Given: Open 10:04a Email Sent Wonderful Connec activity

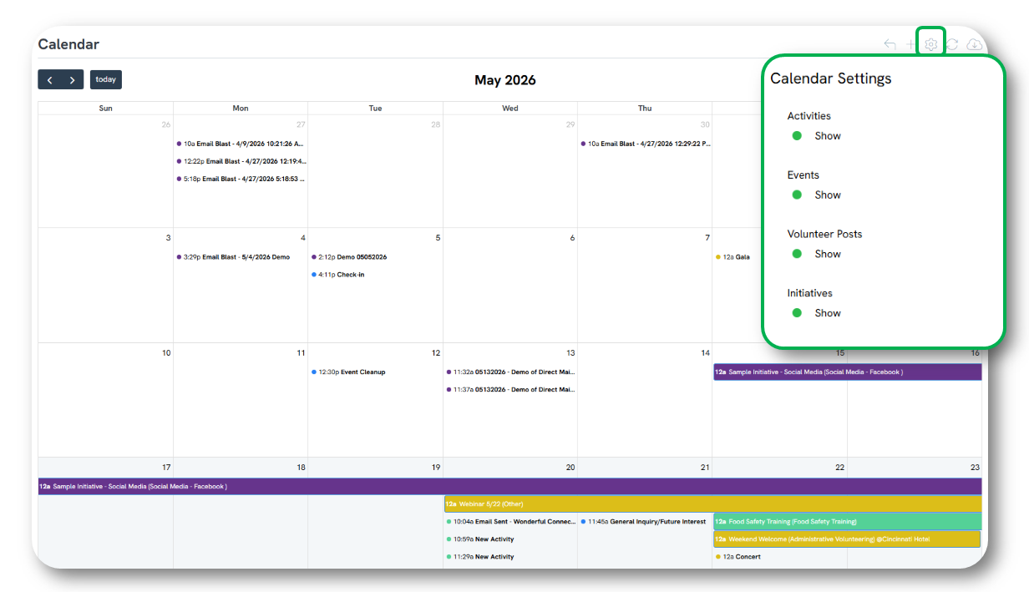Looking at the screenshot, I should tap(510, 522).
